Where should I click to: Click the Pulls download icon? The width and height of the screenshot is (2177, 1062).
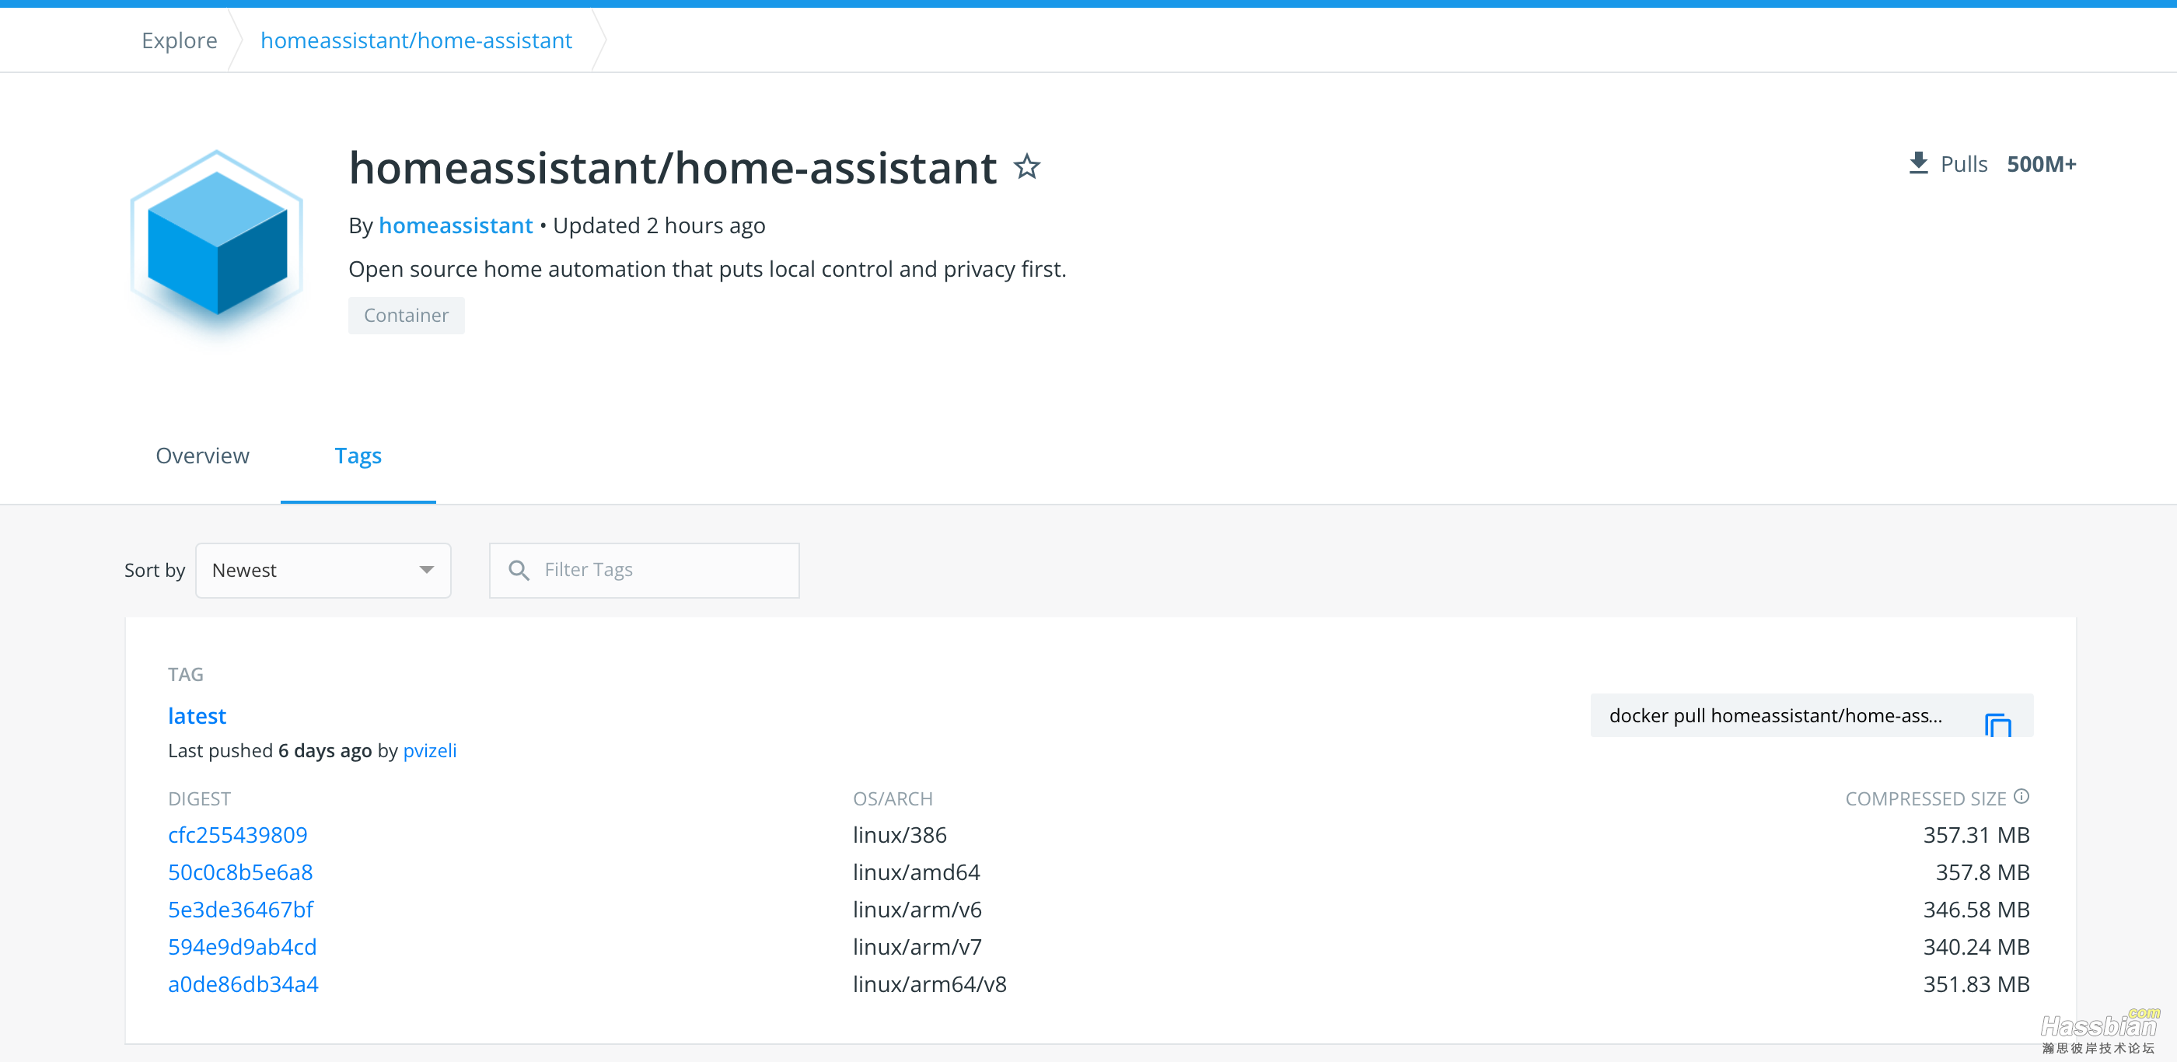[x=1918, y=163]
